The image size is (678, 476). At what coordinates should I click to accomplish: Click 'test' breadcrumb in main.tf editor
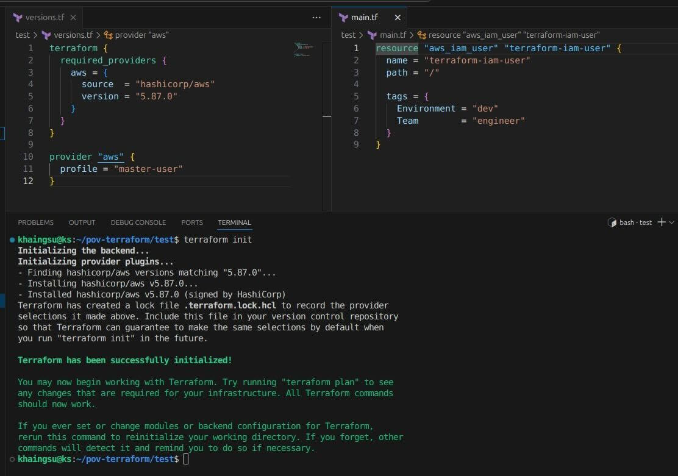coord(348,35)
